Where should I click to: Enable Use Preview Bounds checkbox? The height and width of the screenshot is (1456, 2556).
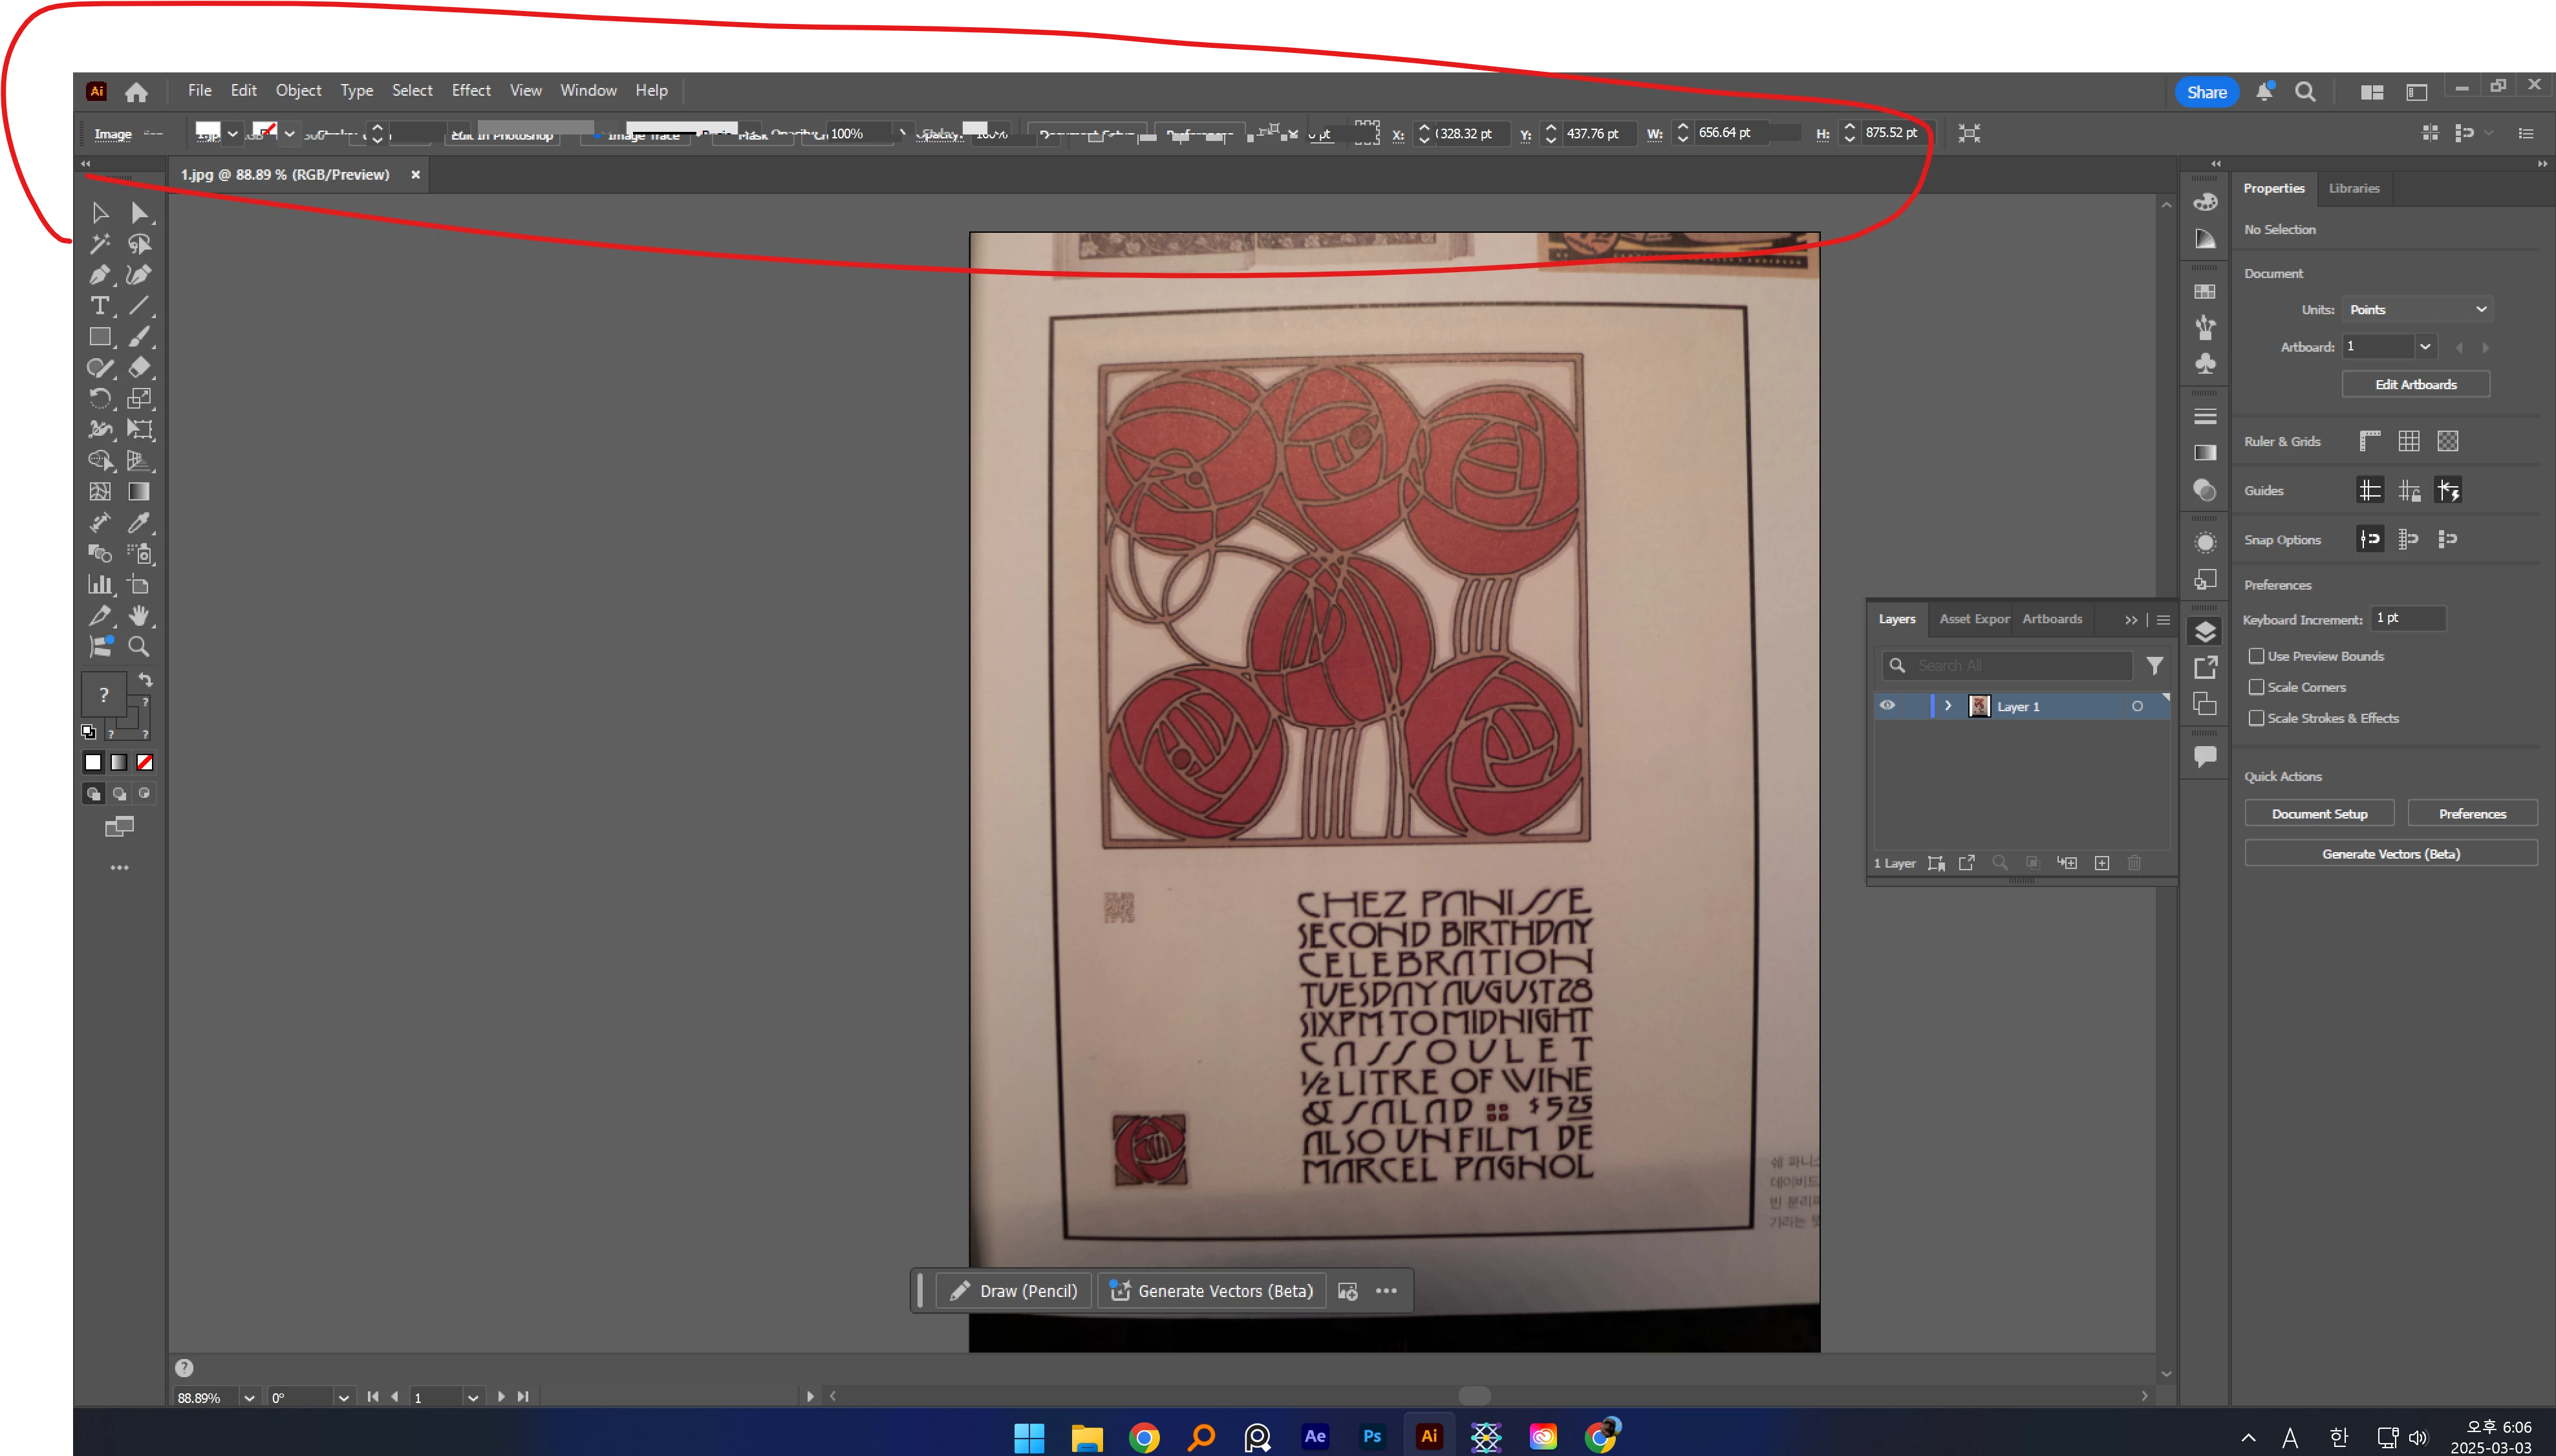coord(2257,656)
